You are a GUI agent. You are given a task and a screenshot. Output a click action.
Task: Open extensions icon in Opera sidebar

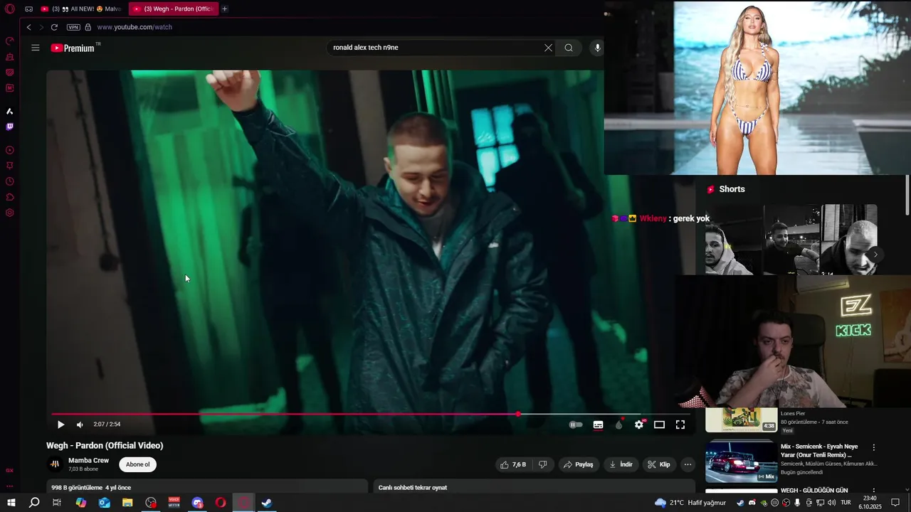tap(10, 197)
